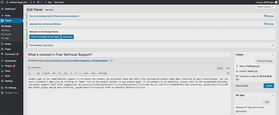Open the KC Groups submenu item
Screen dimensions: 279x115
click(6, 34)
